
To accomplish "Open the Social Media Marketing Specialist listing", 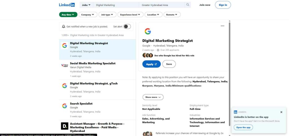I will tap(93, 63).
